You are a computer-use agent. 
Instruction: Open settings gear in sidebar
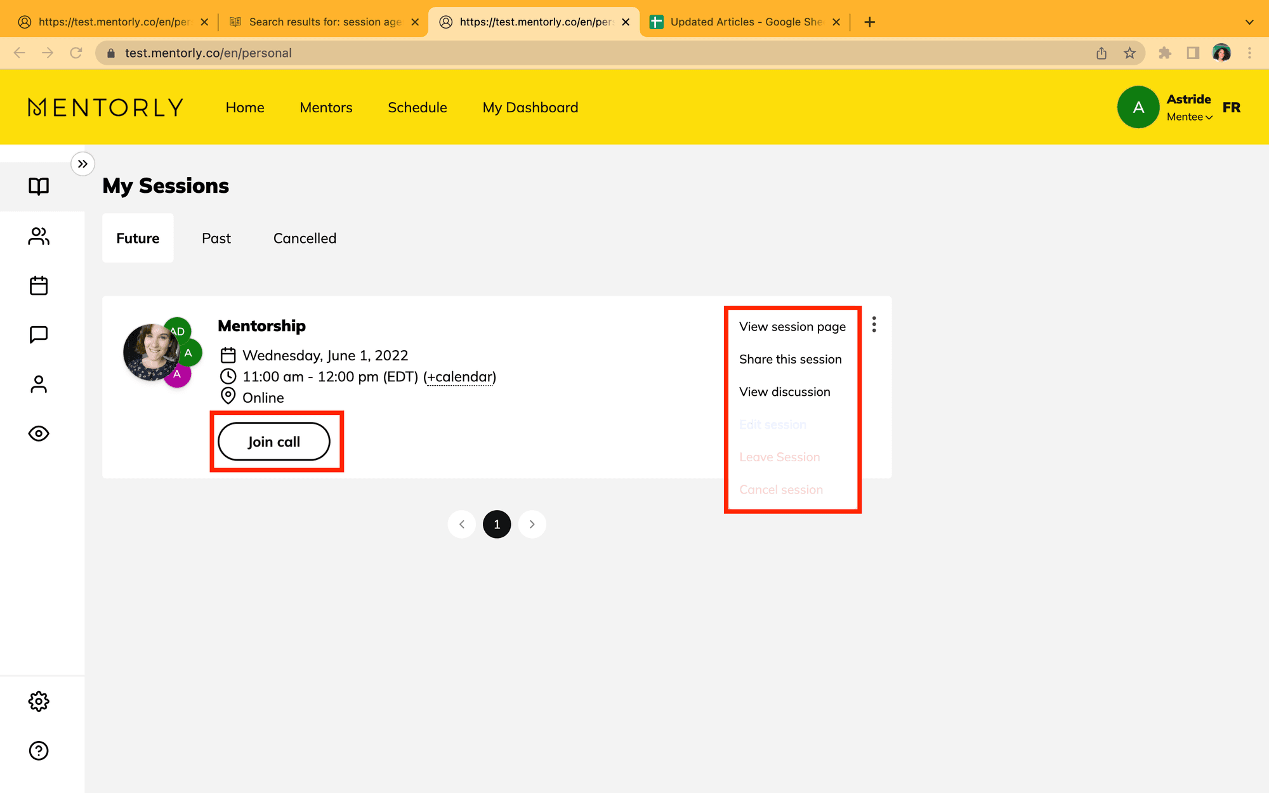[39, 701]
